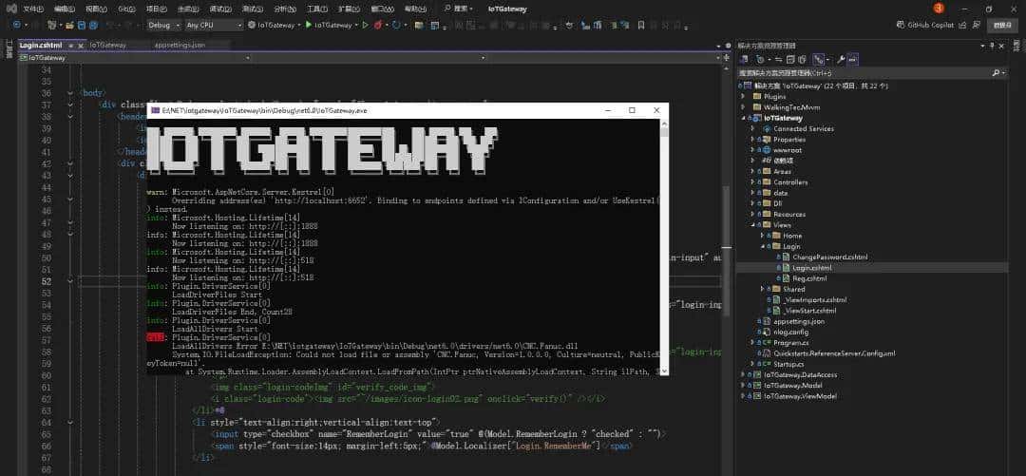Expand the Controllers folder node

tap(753, 182)
